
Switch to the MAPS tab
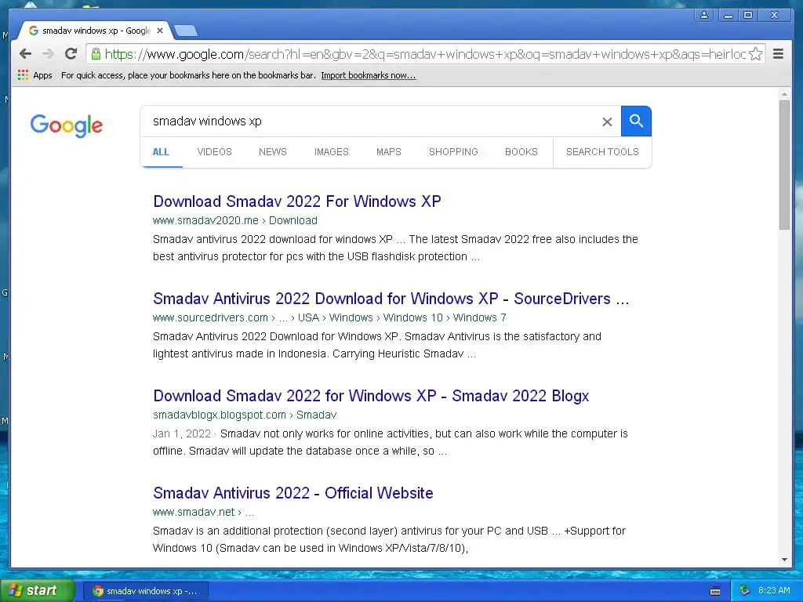(389, 152)
